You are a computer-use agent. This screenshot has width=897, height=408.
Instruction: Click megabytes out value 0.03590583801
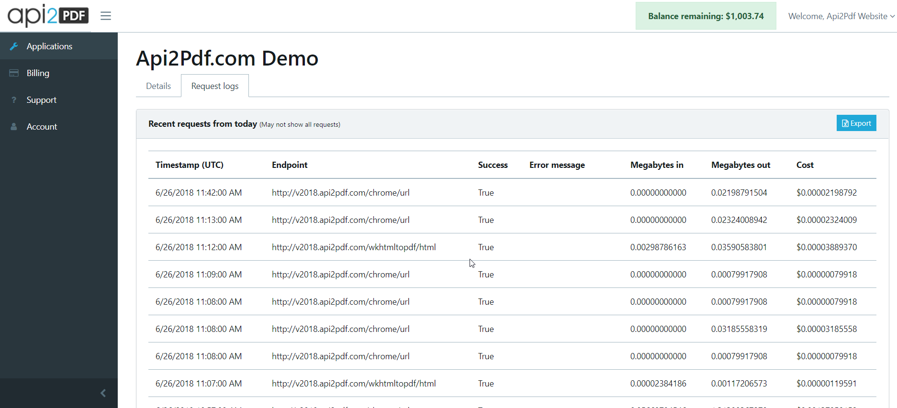(x=739, y=247)
